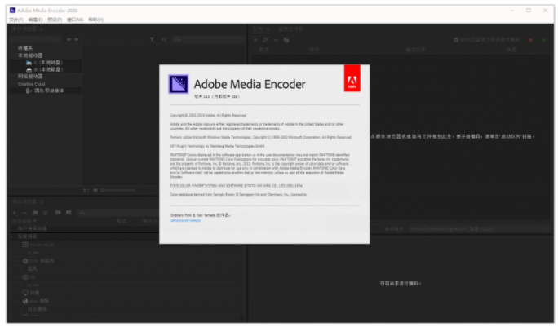Click the D: drive icon
This screenshot has height=327, width=558.
29,70
